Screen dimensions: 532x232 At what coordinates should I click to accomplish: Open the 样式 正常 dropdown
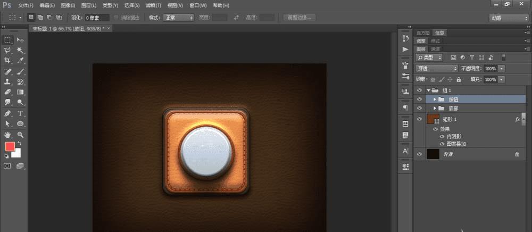point(178,18)
